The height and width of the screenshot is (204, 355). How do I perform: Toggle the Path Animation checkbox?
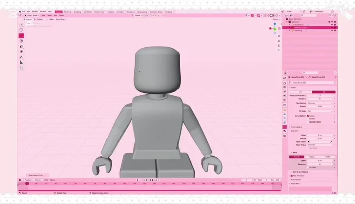point(292,176)
